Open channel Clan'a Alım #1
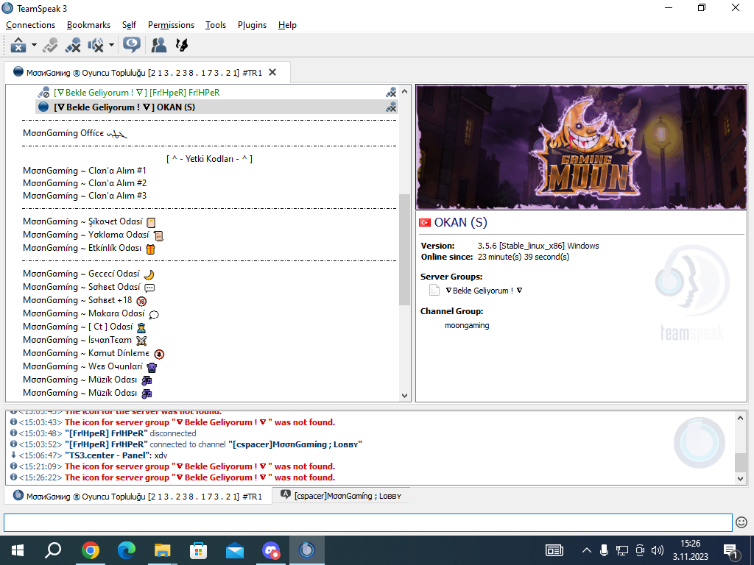754x565 pixels. [x=85, y=171]
